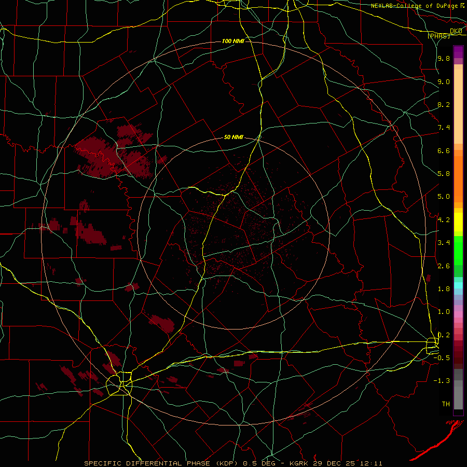Pick the bright green segment of the color bar
The image size is (467, 467).
(458, 251)
